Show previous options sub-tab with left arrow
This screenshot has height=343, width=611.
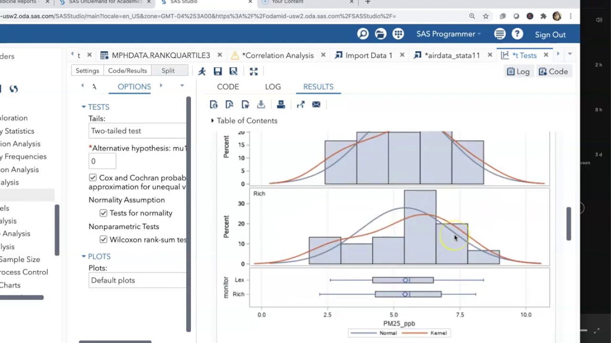pyautogui.click(x=83, y=86)
